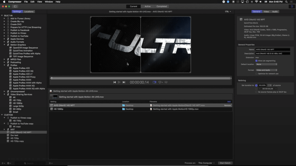Viewport: 296px width, 166px height.
Task: Toggle the Allow job segmenting checkbox
Action: click(256, 61)
